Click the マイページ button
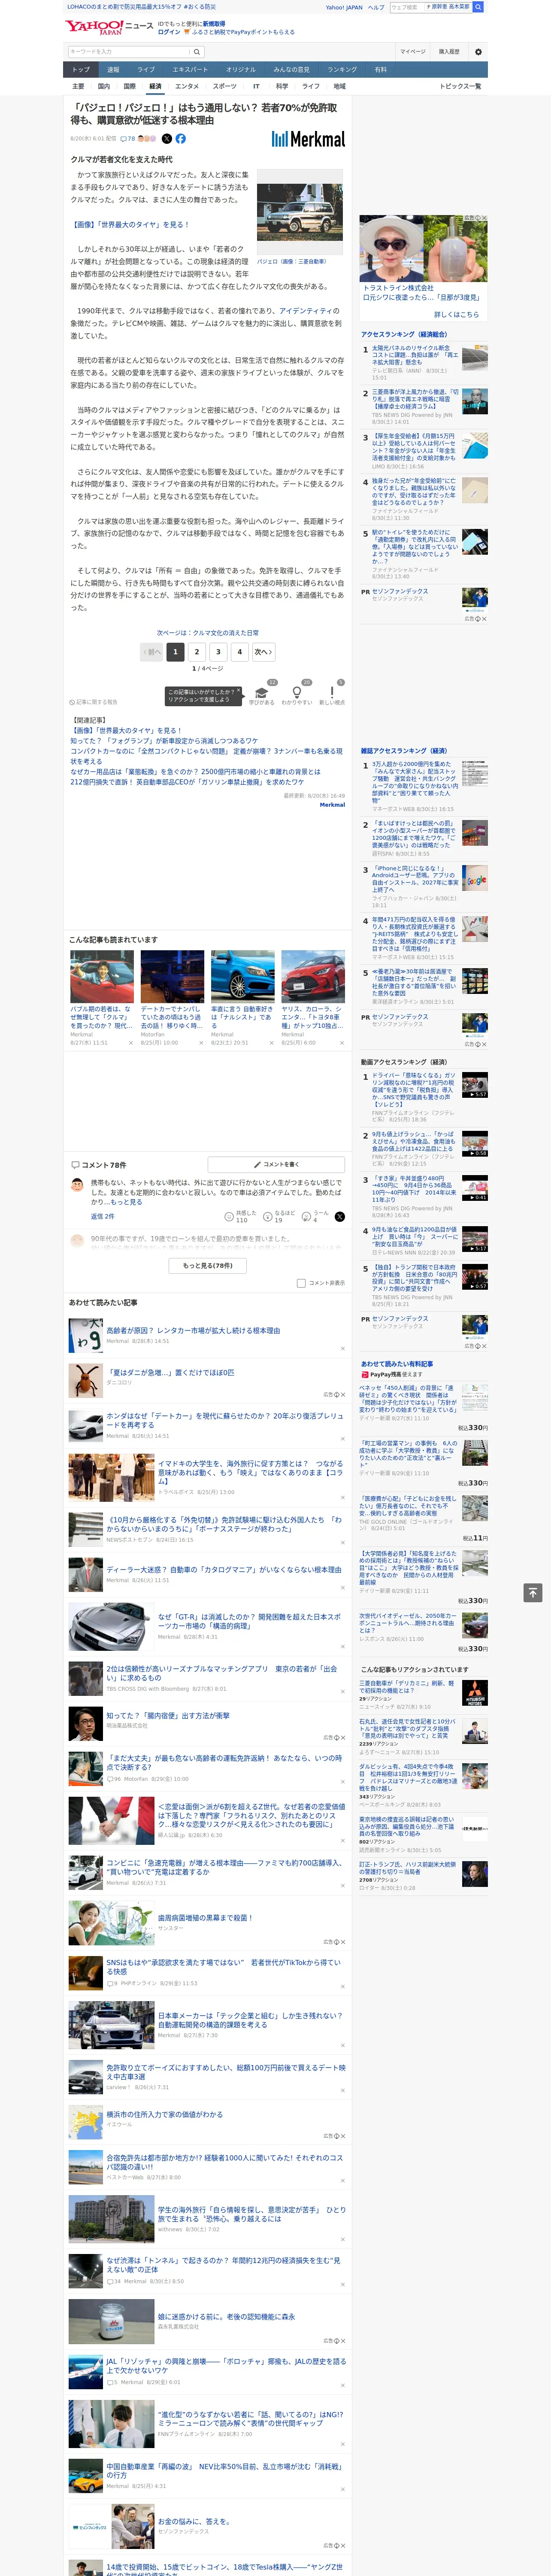The height and width of the screenshot is (2576, 551). click(413, 51)
